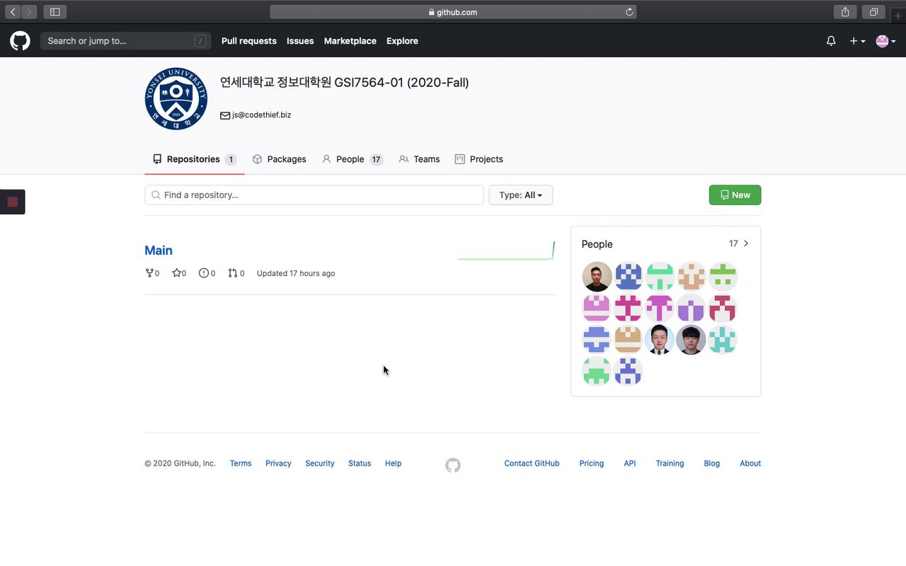Click the github.com address bar
Viewport: 906px width, 566px height.
pyautogui.click(x=453, y=12)
